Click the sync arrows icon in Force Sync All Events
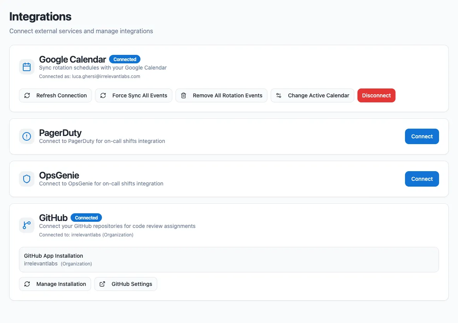 [x=103, y=95]
